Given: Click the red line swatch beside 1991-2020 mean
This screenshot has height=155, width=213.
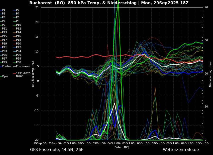Looking at the screenshot, I should [15, 73].
